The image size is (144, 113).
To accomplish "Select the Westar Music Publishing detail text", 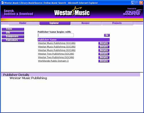I will (28, 78).
